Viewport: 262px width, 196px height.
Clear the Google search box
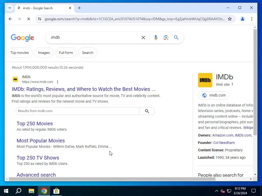[x=143, y=38]
